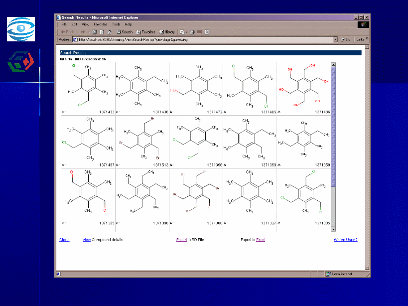Expand the Address bar URL dropdown

(x=335, y=39)
